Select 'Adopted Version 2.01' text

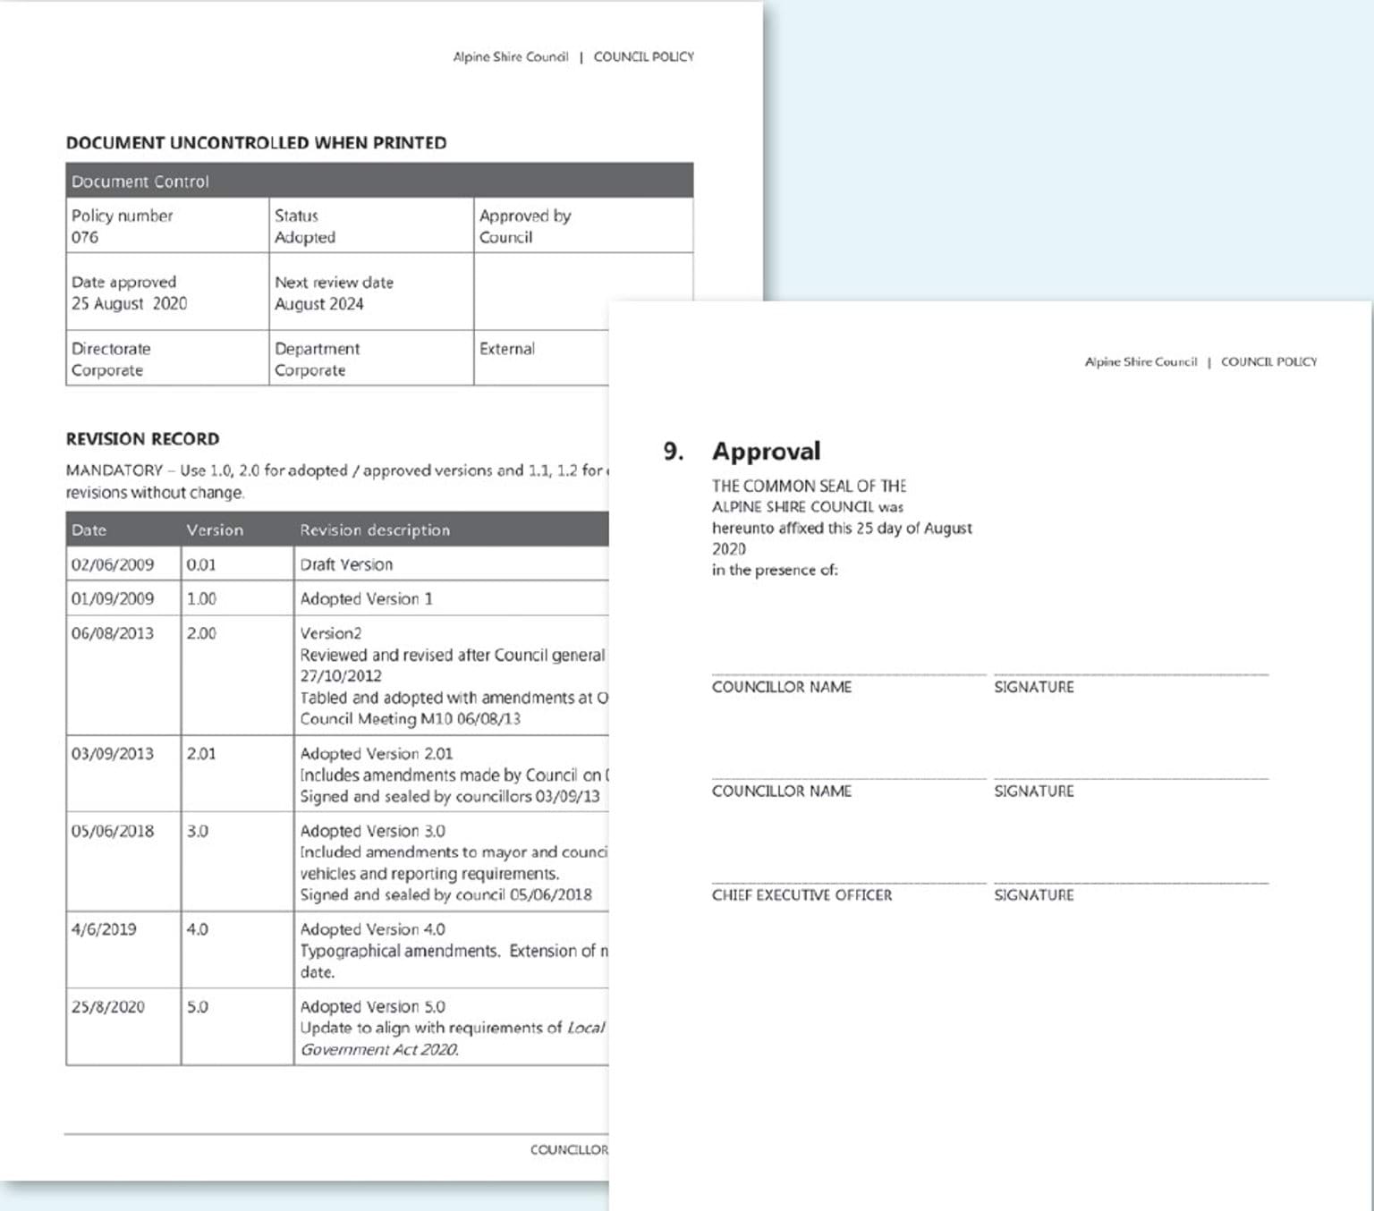tap(377, 754)
